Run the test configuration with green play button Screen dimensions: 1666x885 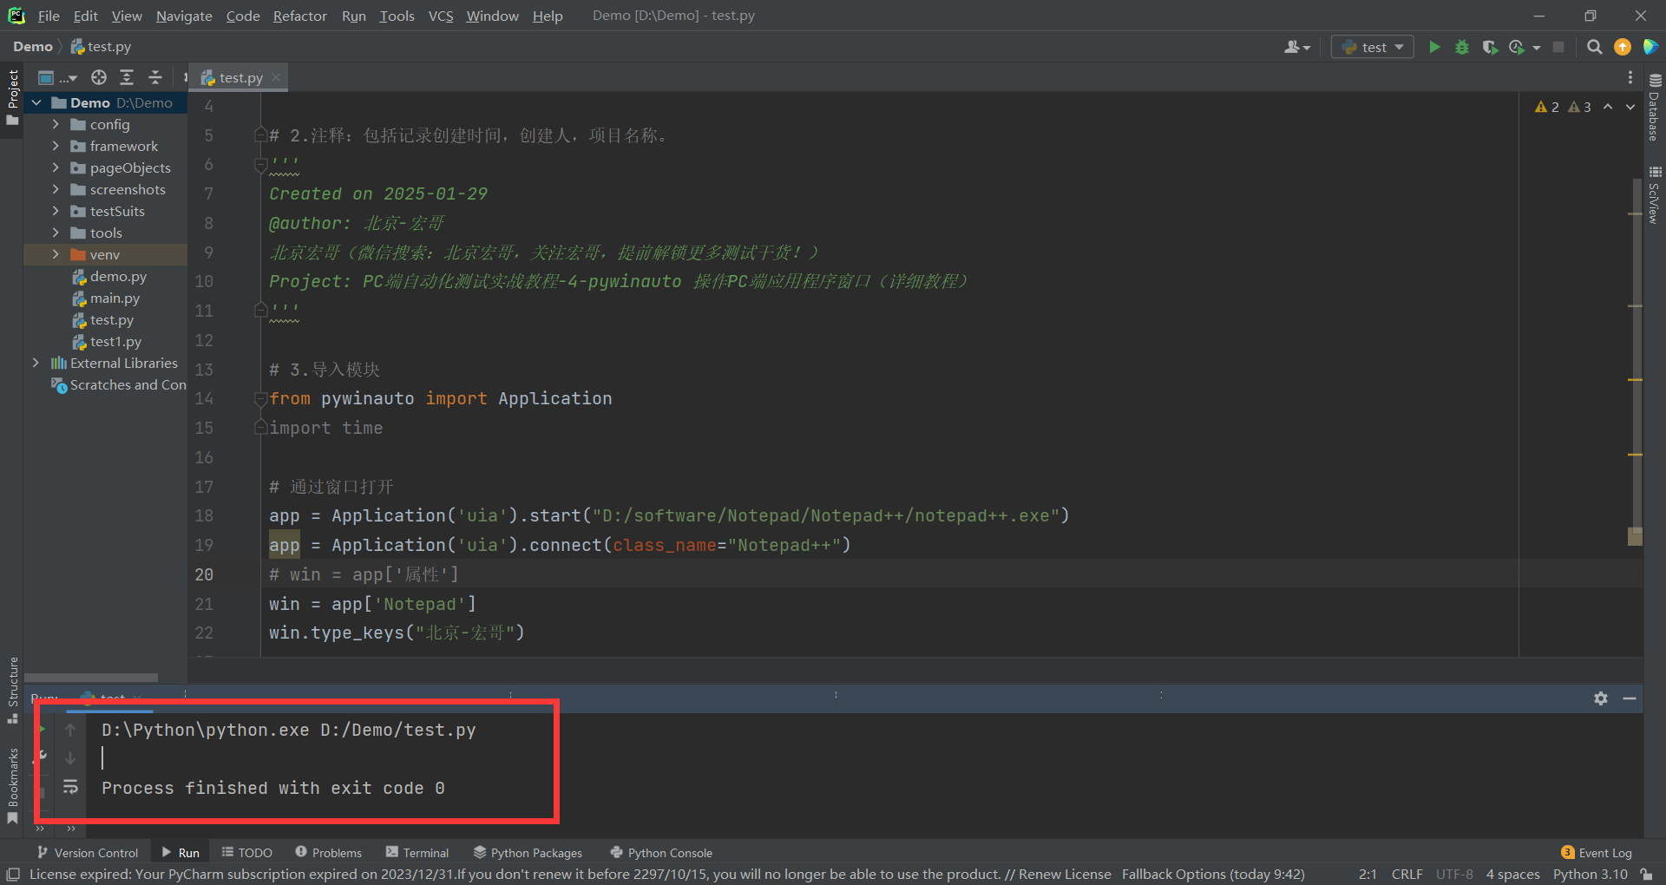coord(1434,47)
